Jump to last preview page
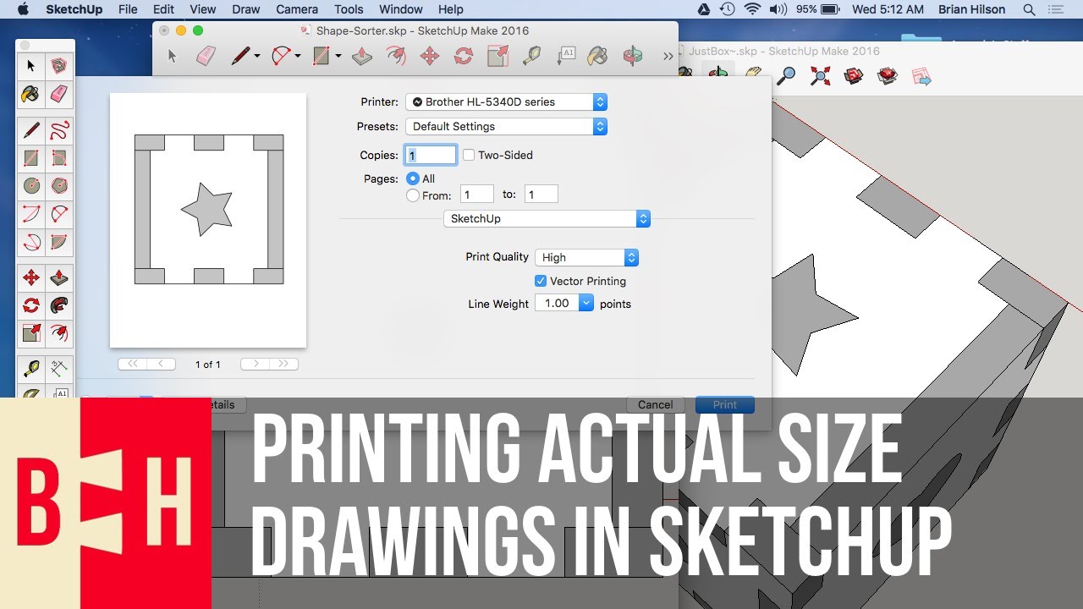1083x609 pixels. 284,364
